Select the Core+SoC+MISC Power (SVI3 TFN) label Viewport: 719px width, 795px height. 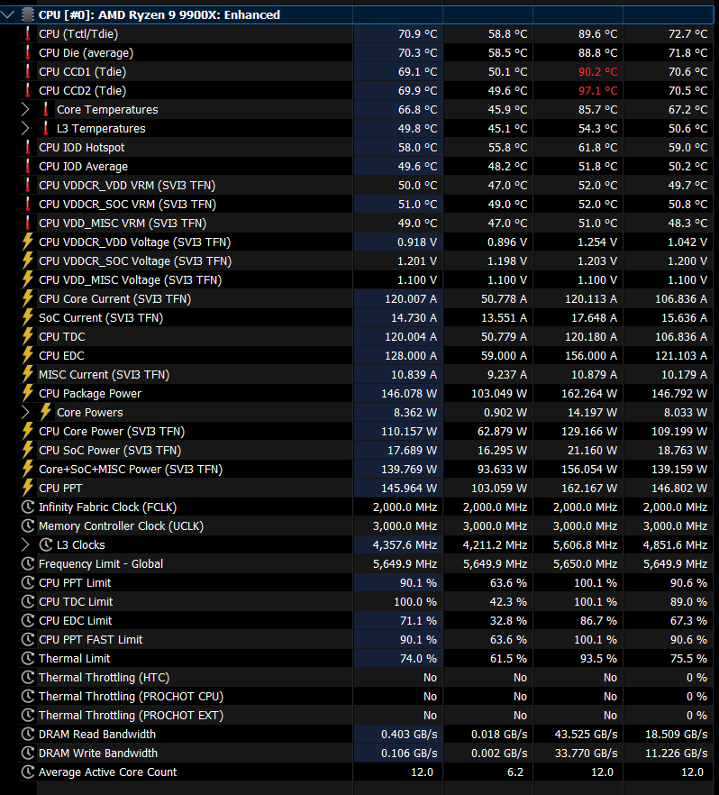pos(131,469)
